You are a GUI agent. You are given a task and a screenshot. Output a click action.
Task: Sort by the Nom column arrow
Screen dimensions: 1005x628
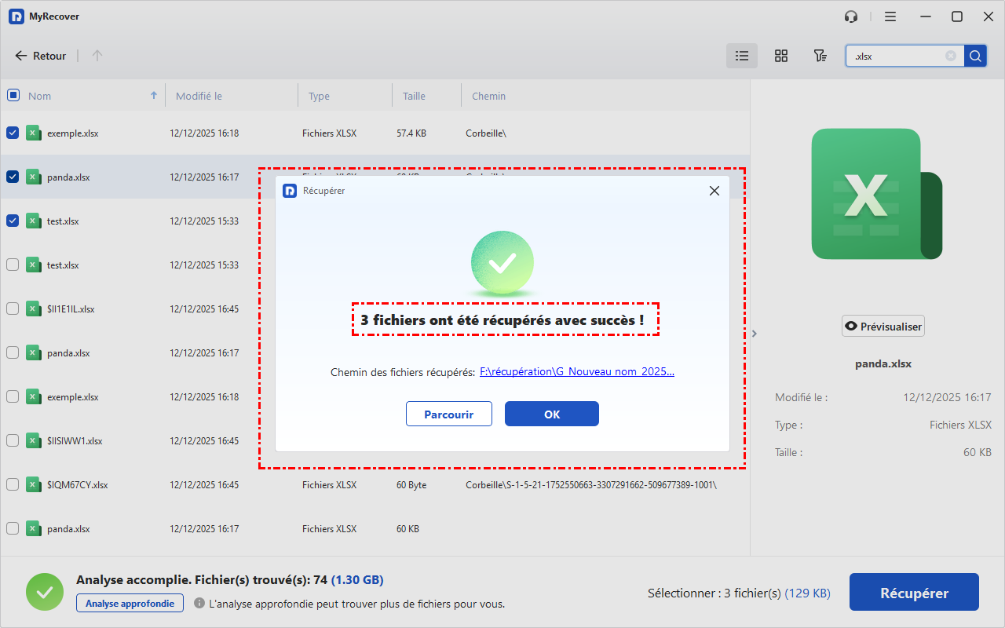tap(154, 96)
